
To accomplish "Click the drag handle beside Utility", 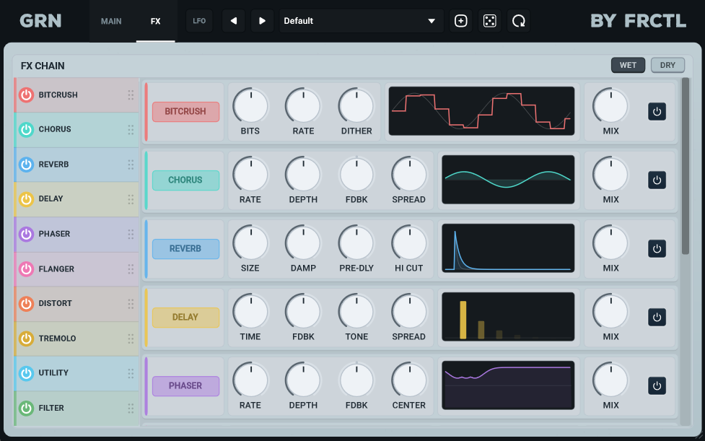I will tap(131, 373).
